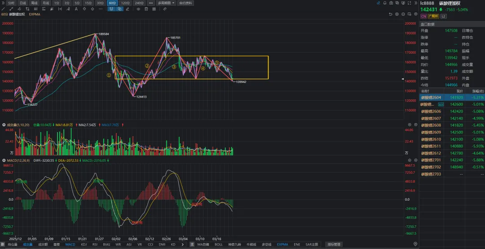Image resolution: width=485 pixels, height=249 pixels.
Task: Expand 成交量(5,10,20) indicator legend
Action: 4,125
